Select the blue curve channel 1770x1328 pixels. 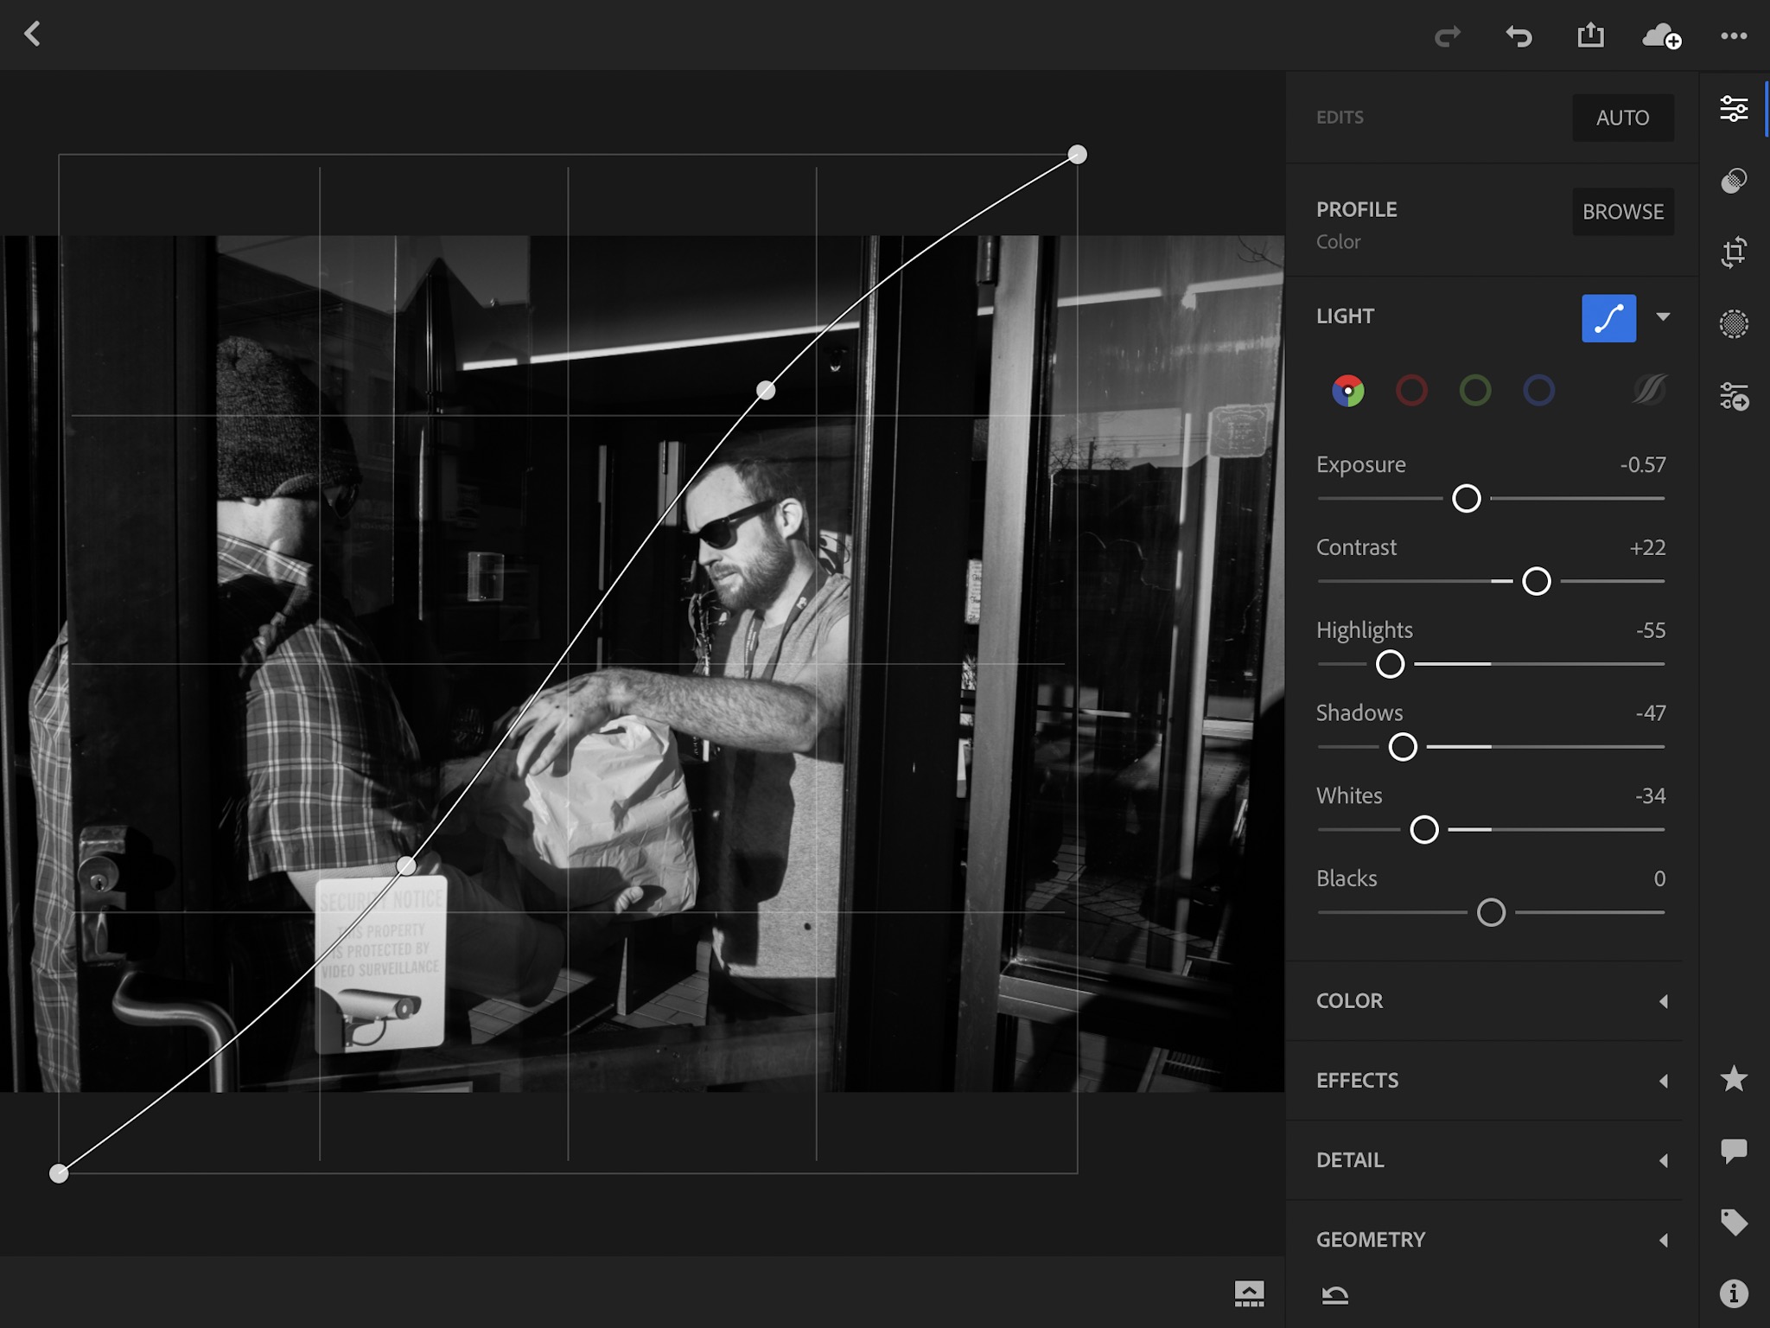point(1539,391)
